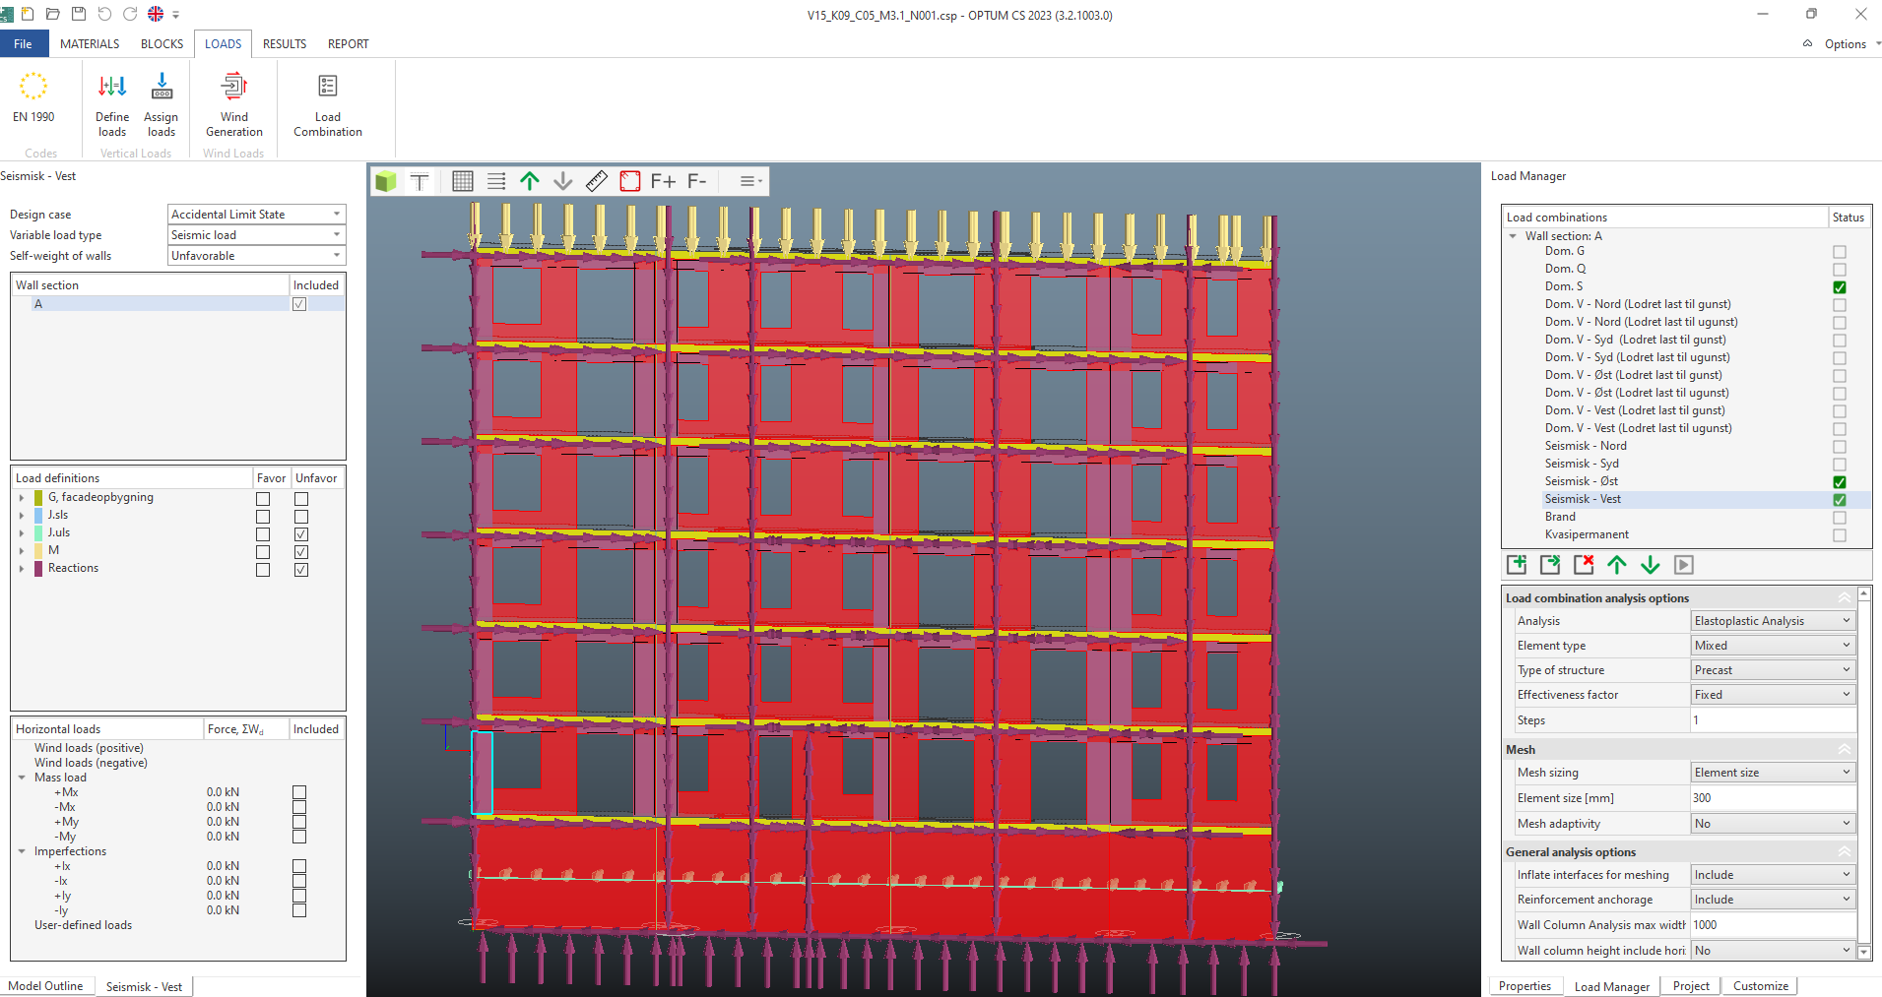Check the J.uls Unfavor checkbox
The image size is (1882, 997).
pos(301,533)
